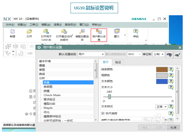Open the 信息(I) menu
Viewport: 185px width, 133px height.
click(x=57, y=25)
